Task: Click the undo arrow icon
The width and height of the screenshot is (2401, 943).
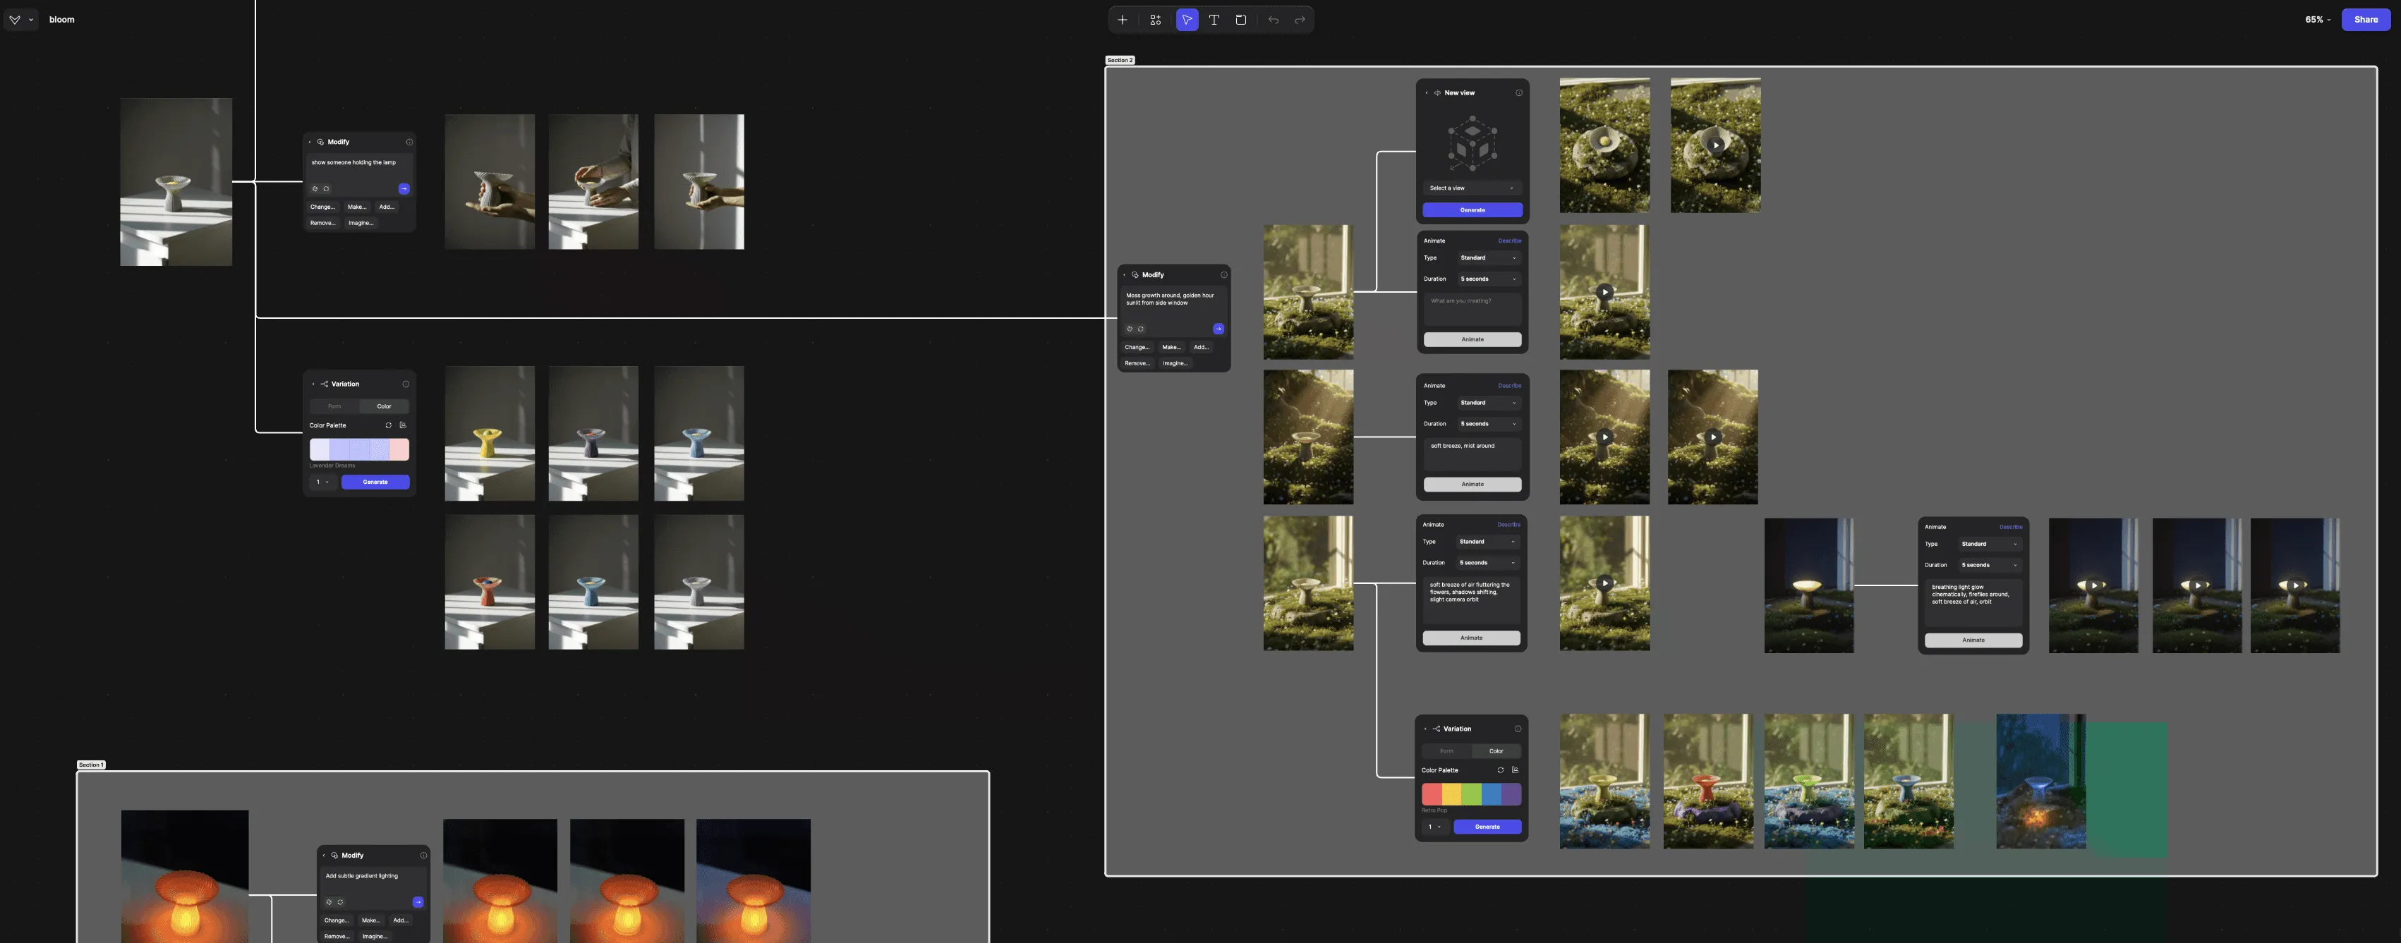Action: pos(1274,20)
